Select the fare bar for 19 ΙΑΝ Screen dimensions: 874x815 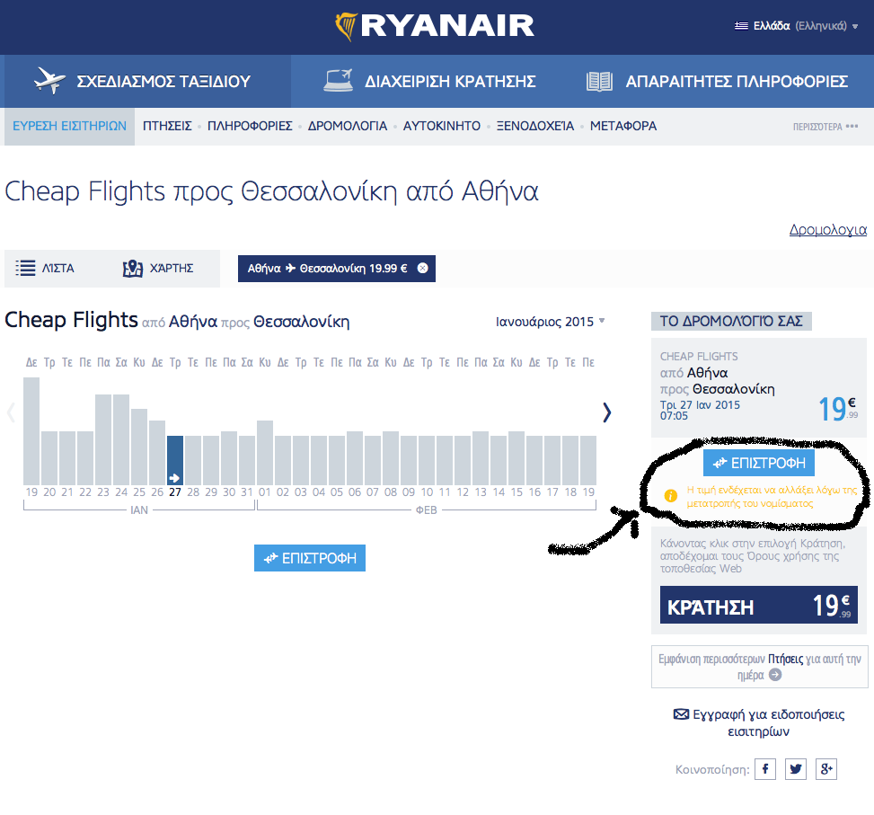[x=31, y=431]
